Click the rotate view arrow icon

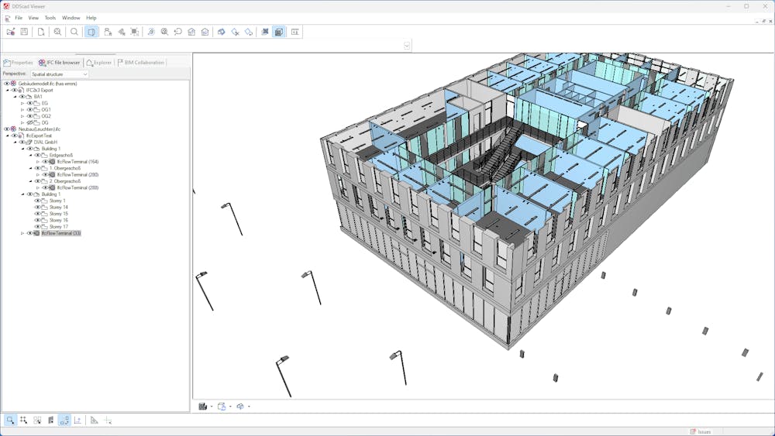point(177,32)
